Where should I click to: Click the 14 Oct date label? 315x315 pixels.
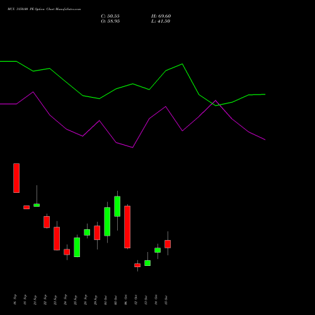[156, 300]
